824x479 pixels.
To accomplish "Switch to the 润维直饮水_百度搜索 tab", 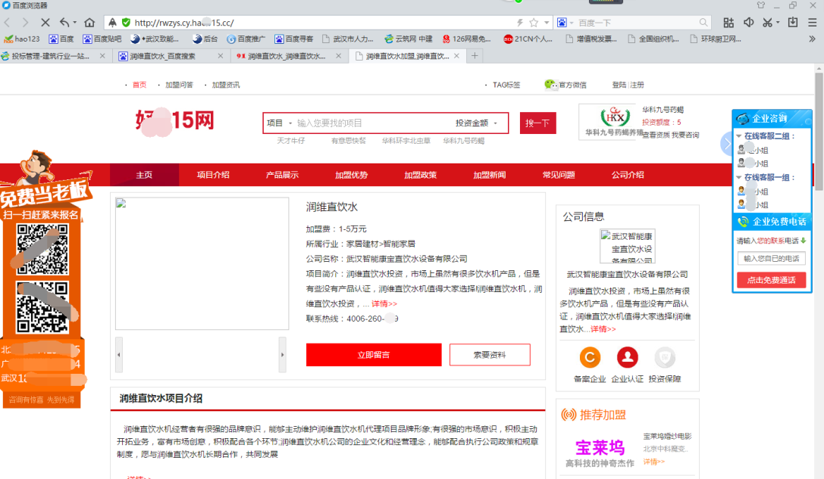I will (162, 55).
